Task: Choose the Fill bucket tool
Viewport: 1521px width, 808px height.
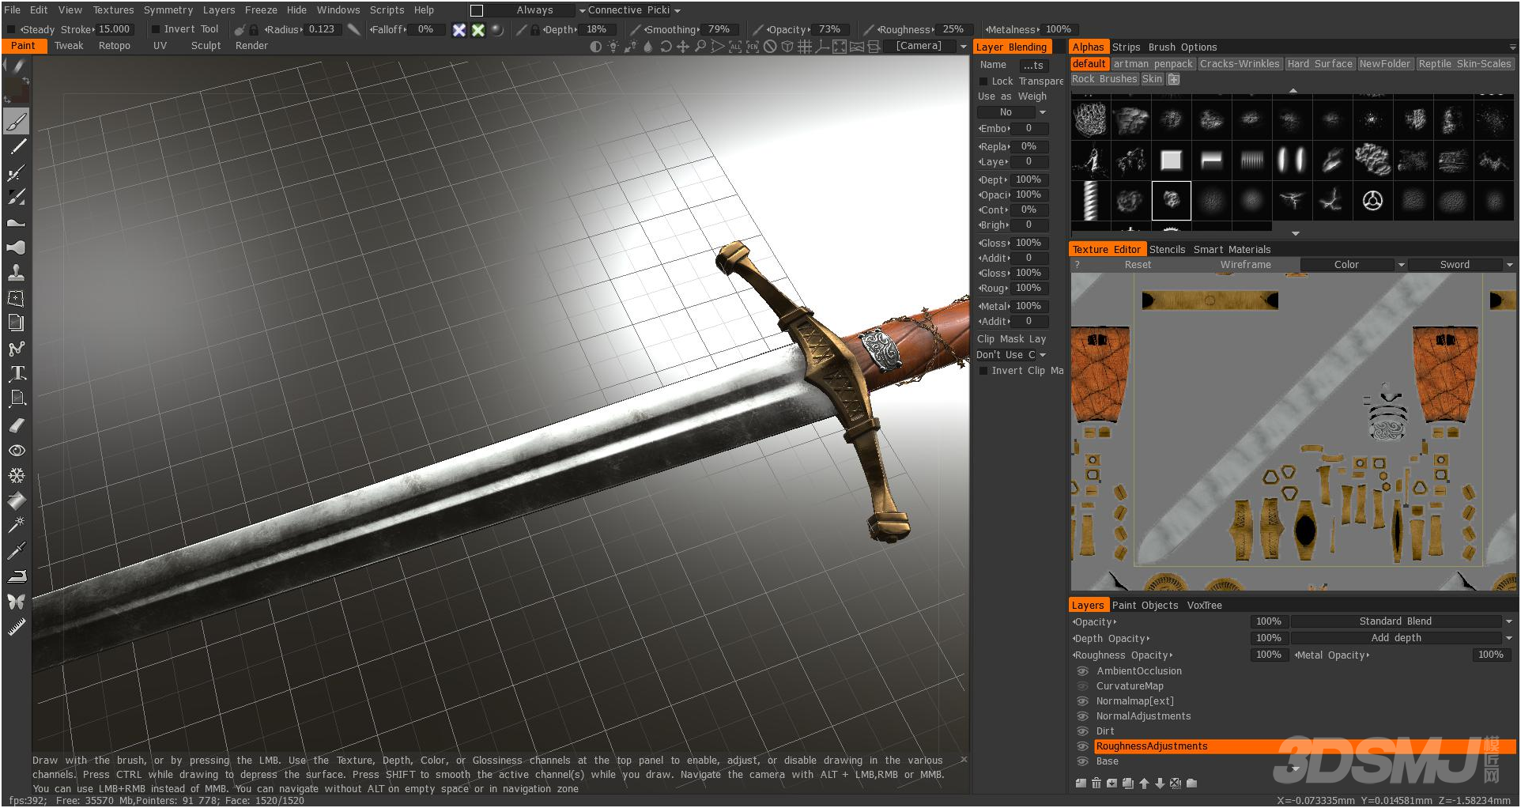Action: (17, 500)
